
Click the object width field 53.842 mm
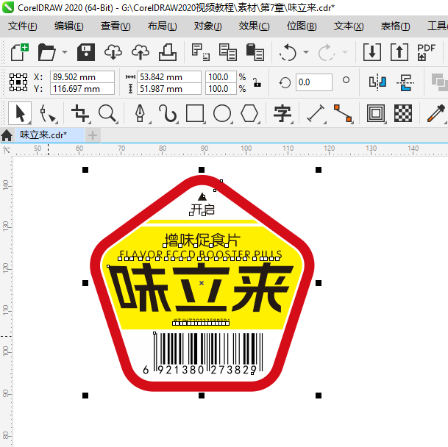click(x=169, y=77)
